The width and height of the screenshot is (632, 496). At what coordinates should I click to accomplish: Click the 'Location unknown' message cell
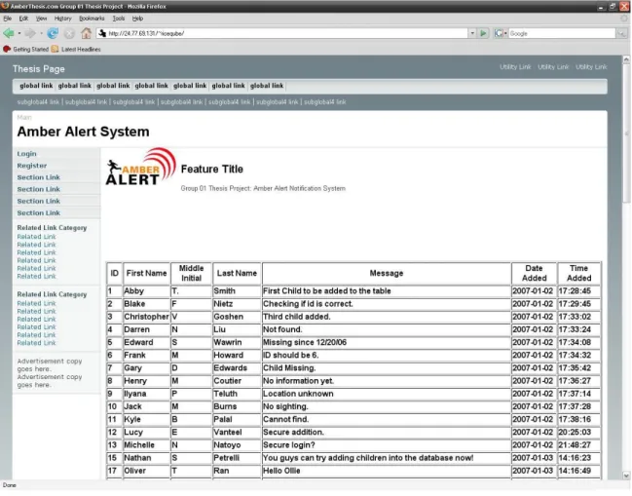click(x=387, y=394)
